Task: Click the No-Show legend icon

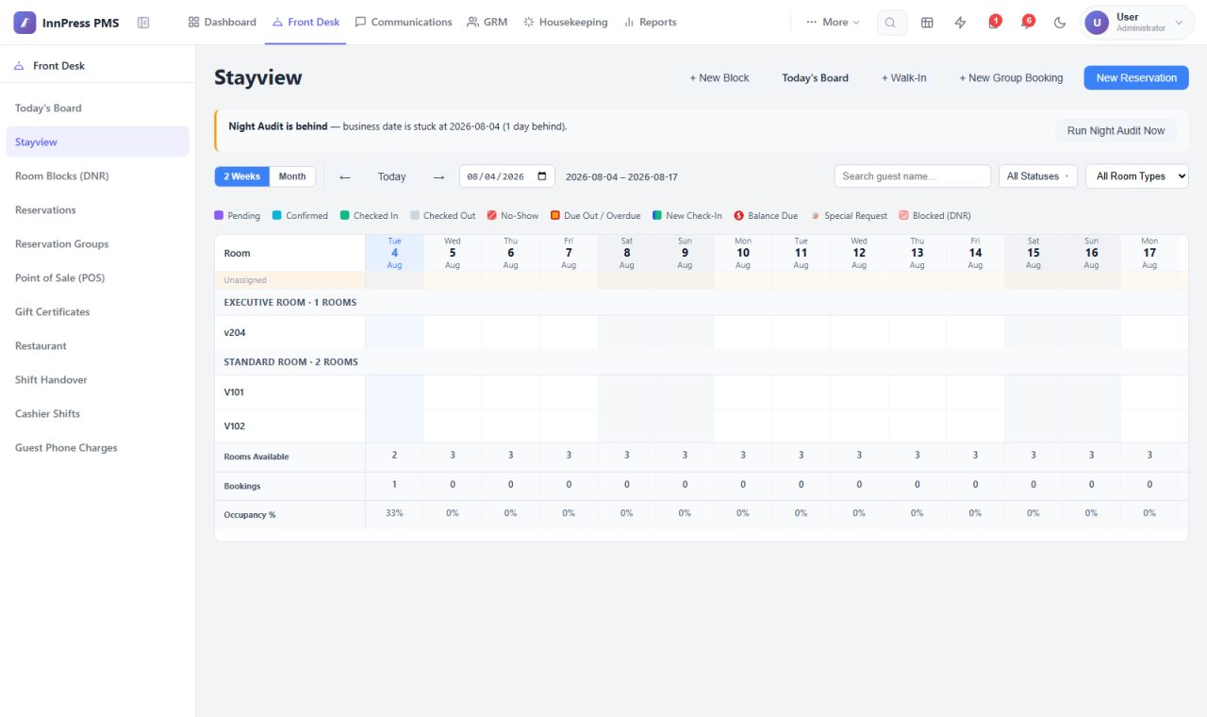Action: point(492,216)
